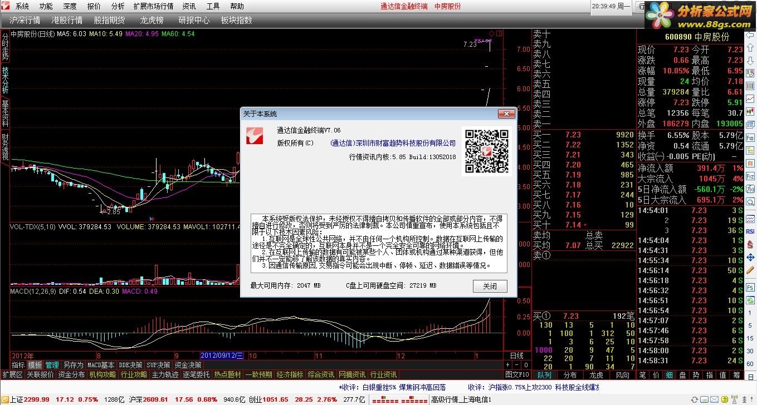
Task: Open the 工具 menu
Action: tap(213, 6)
